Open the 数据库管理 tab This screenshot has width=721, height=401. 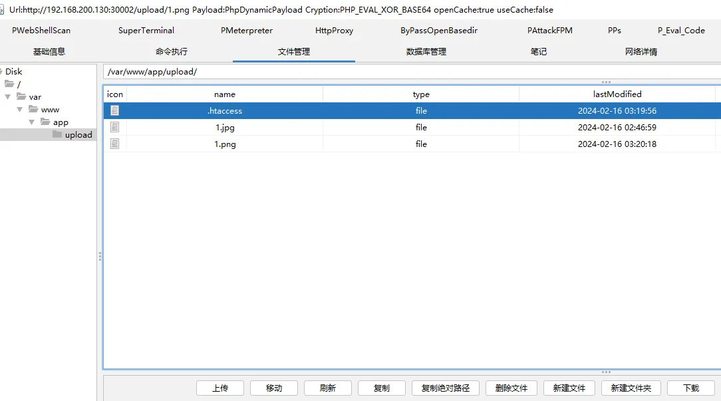tap(426, 52)
